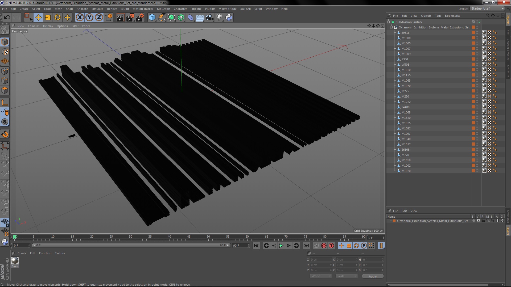This screenshot has width=511, height=287.
Task: Open the World coordinate dropdown
Action: 321,276
